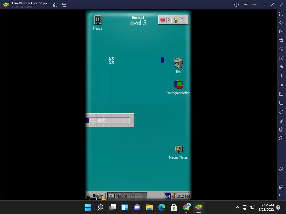
Task: Select the Normal window in game taskbar
Action: point(127,196)
